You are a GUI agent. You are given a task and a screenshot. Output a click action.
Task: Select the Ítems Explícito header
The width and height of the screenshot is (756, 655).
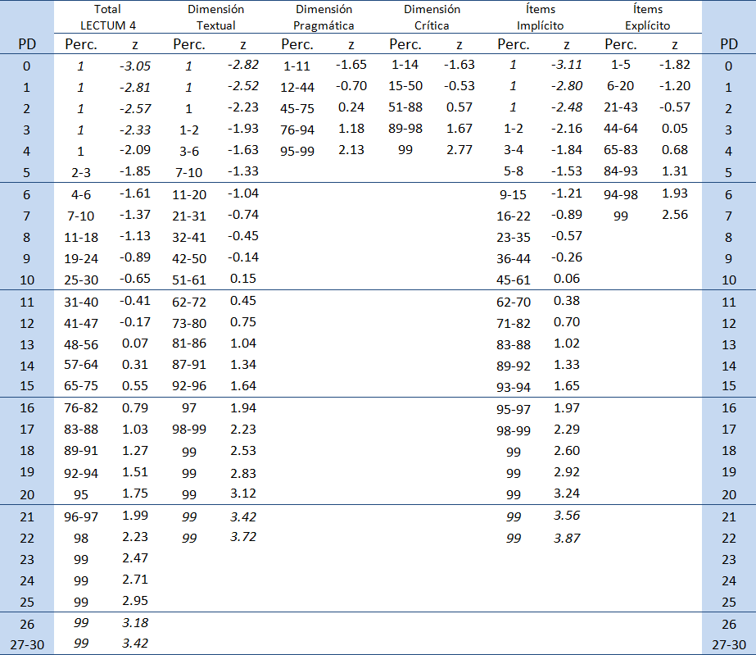pyautogui.click(x=647, y=17)
